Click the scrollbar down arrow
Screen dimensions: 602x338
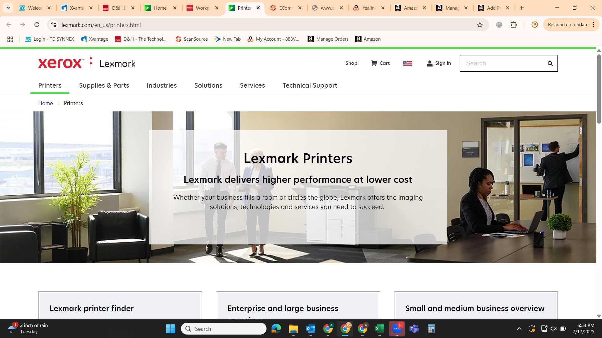pyautogui.click(x=599, y=316)
